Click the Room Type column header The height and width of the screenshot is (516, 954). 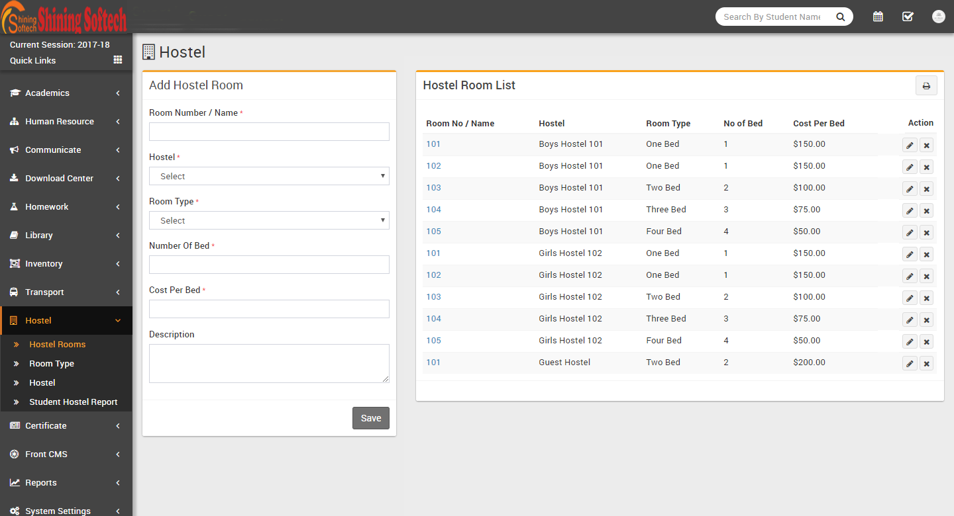click(x=668, y=123)
